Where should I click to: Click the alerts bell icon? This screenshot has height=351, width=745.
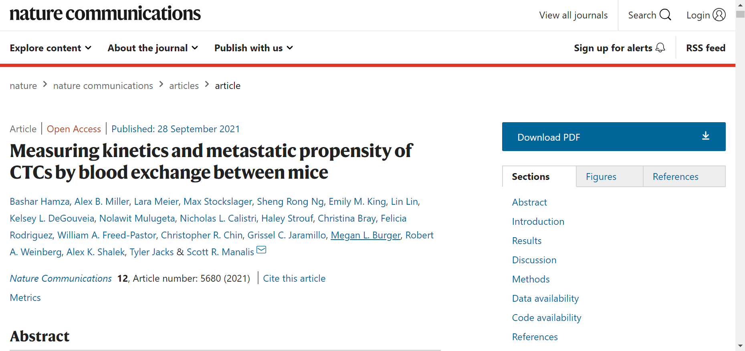point(660,48)
